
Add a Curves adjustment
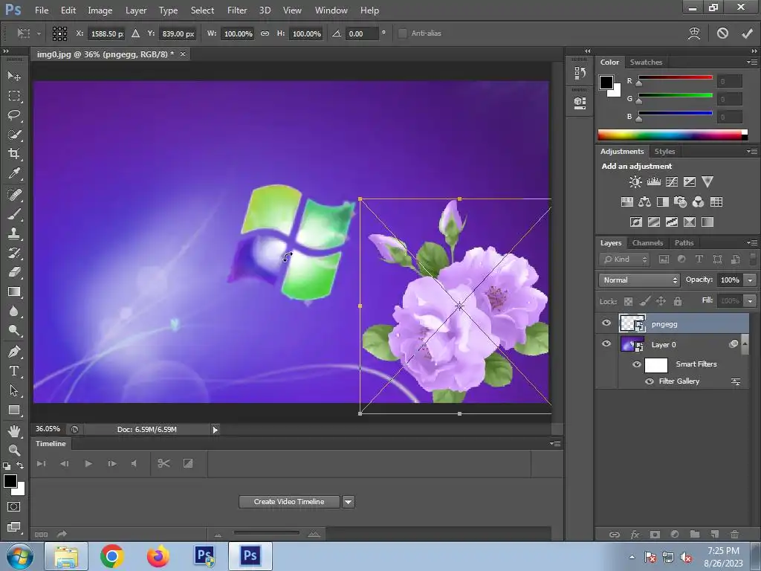[x=672, y=182]
